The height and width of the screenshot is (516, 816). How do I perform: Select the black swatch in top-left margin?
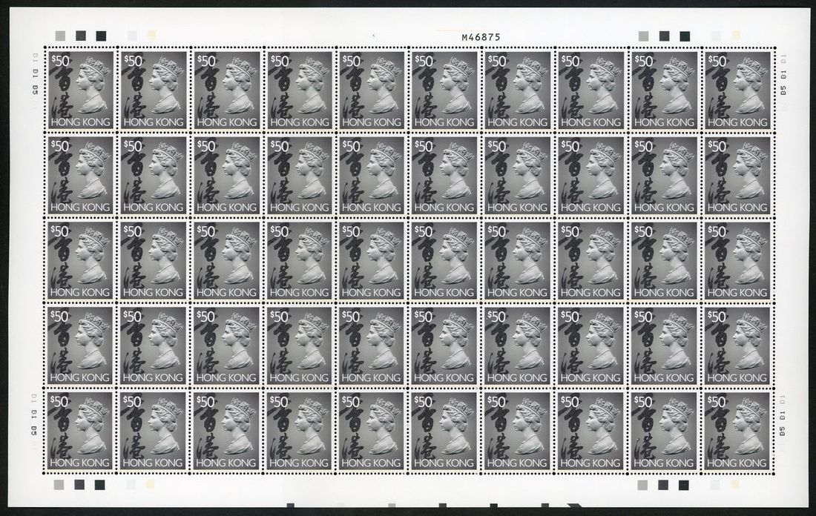coord(100,36)
